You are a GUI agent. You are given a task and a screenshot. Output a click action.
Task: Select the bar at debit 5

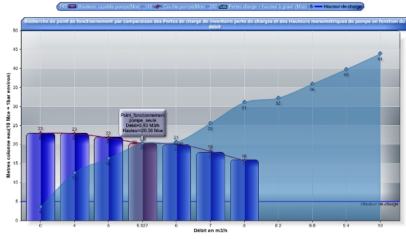(x=108, y=179)
